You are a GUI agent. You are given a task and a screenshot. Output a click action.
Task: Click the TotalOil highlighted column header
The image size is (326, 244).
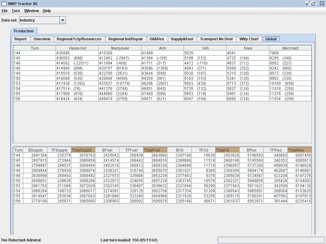227,150
